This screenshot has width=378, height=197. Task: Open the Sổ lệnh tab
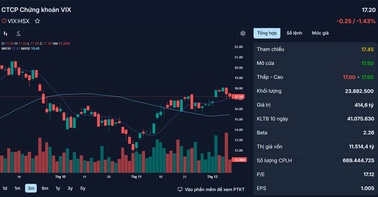pyautogui.click(x=294, y=33)
